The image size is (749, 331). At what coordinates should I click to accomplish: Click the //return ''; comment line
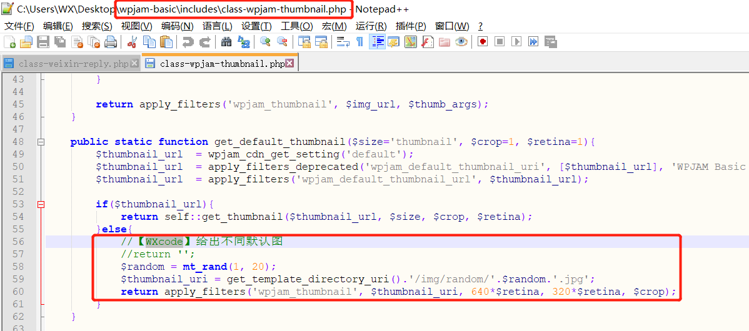click(x=158, y=254)
